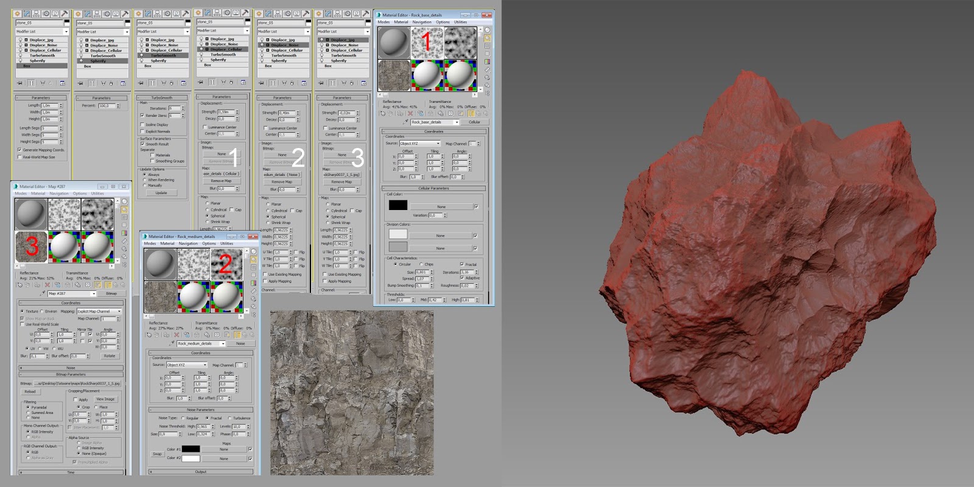Click Reload button in Bitmap Parameters
This screenshot has height=487, width=974.
point(30,392)
